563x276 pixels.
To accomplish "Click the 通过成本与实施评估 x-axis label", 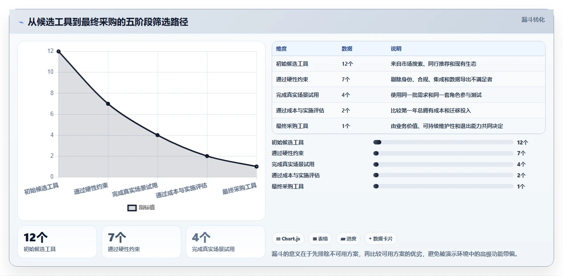I will 181,191.
